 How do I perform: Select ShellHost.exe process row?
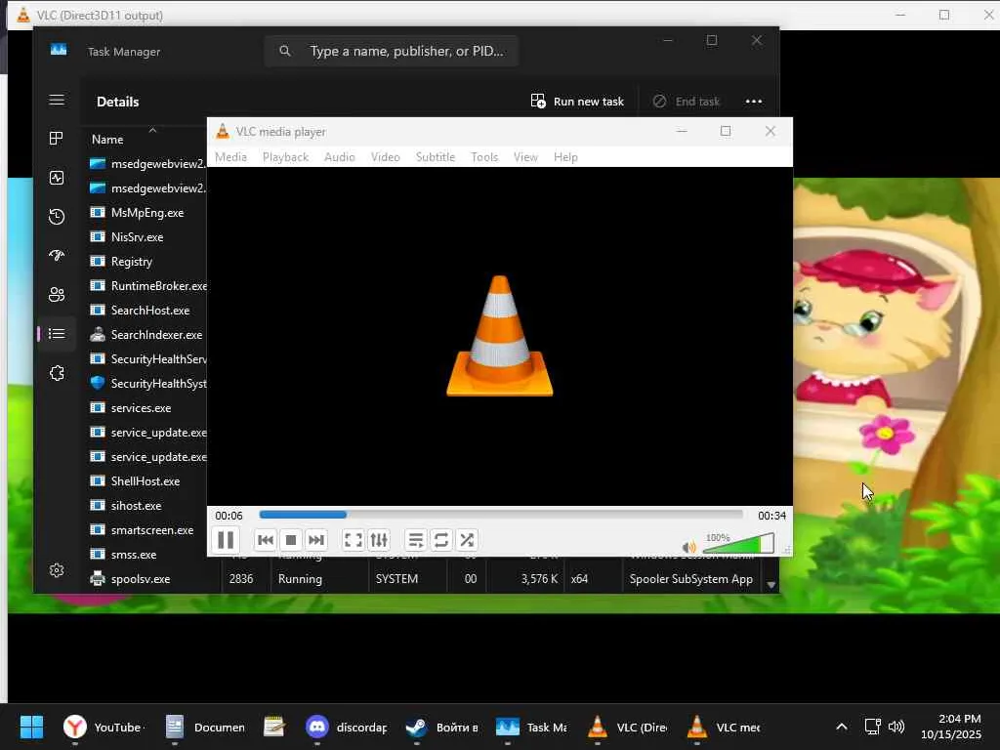(x=146, y=480)
